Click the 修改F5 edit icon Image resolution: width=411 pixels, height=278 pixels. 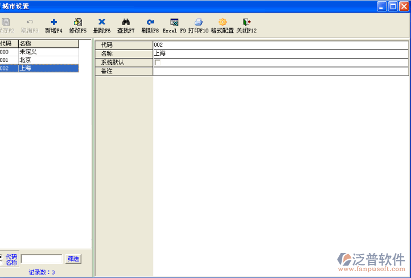(x=77, y=23)
